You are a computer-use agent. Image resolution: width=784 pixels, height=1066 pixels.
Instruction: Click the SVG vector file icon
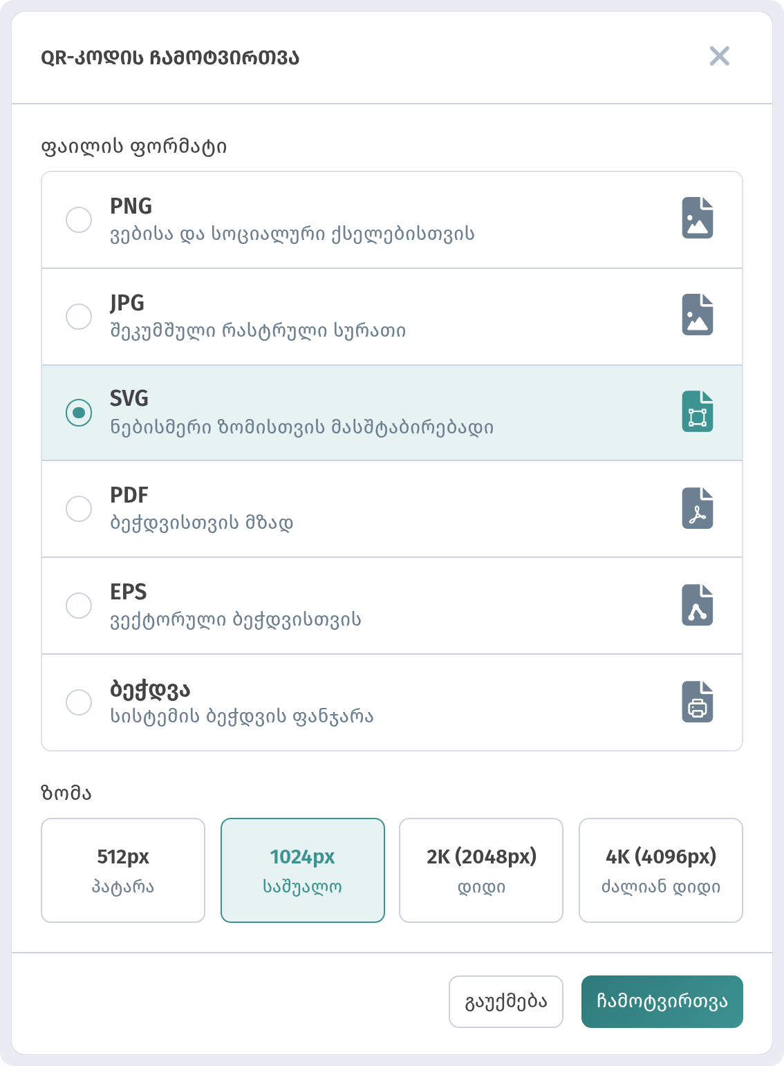[698, 411]
